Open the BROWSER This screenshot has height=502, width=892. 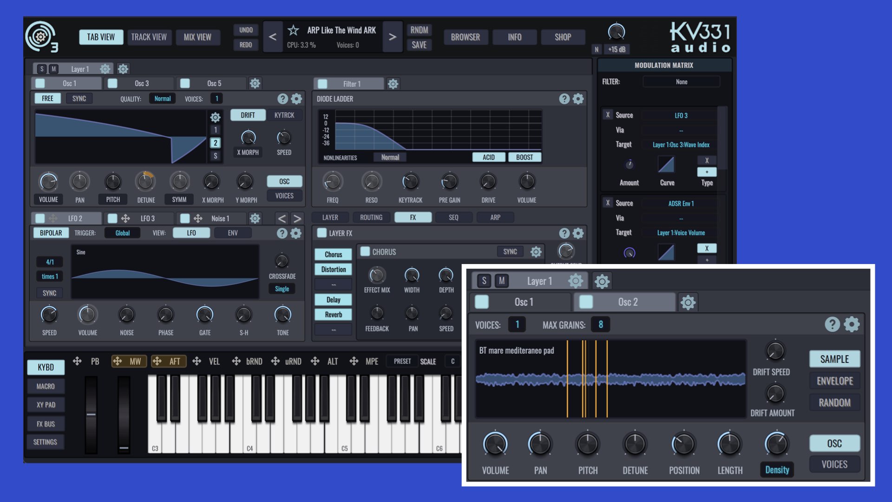click(465, 37)
